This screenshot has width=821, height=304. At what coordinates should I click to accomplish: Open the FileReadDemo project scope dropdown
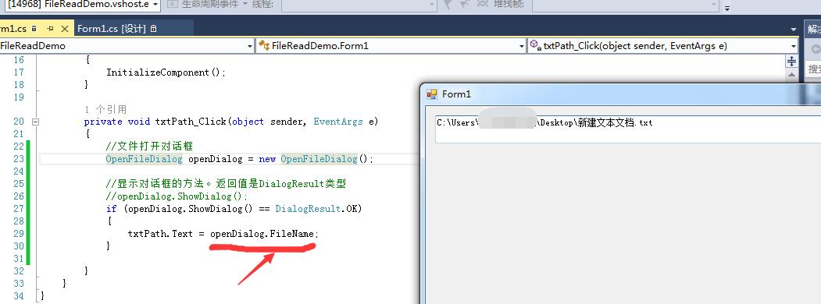coord(127,46)
